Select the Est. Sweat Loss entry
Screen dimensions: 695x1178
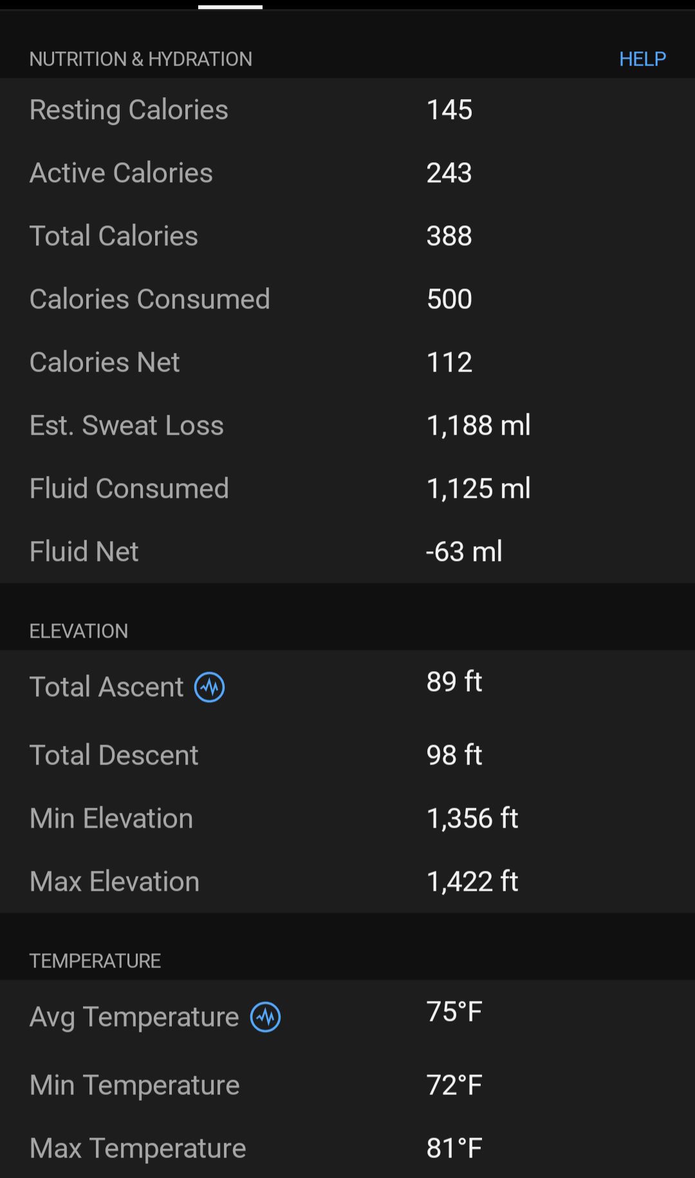[x=347, y=425]
